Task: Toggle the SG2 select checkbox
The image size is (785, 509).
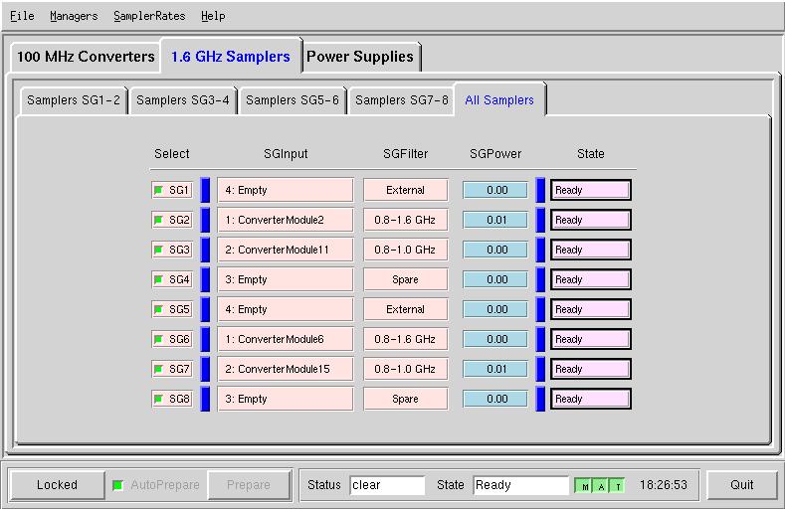Action: coord(158,220)
